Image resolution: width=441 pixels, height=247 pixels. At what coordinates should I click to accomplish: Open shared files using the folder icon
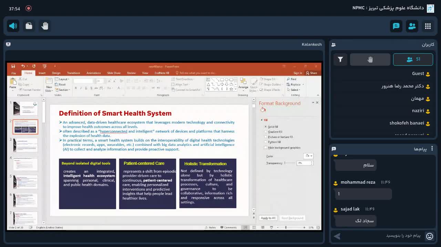click(29, 26)
